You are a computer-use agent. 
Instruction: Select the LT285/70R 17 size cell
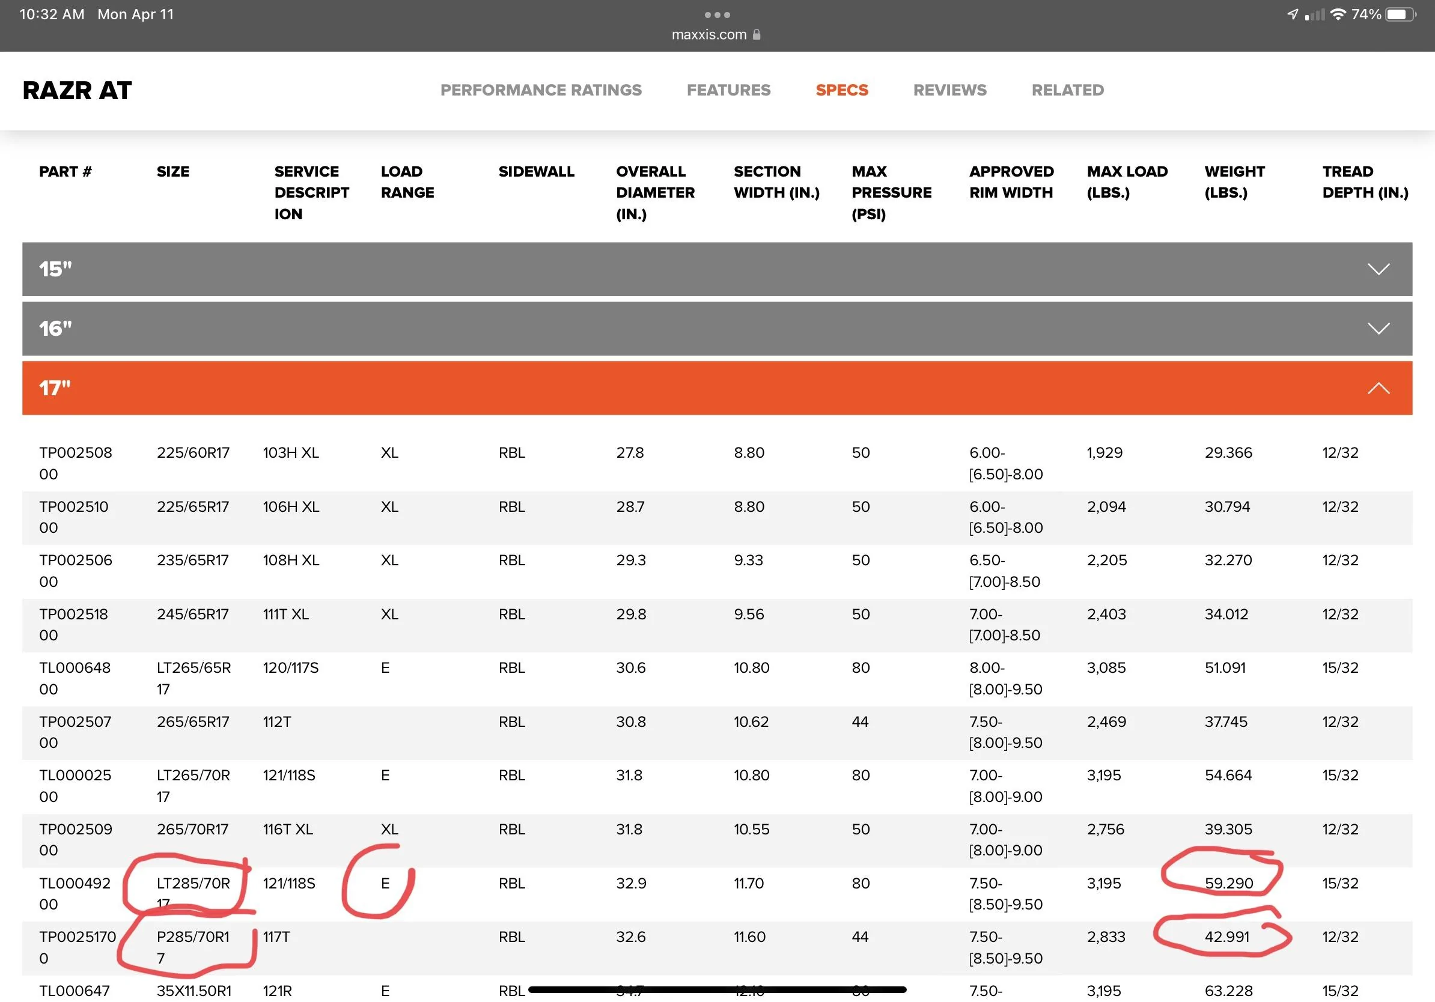point(193,893)
